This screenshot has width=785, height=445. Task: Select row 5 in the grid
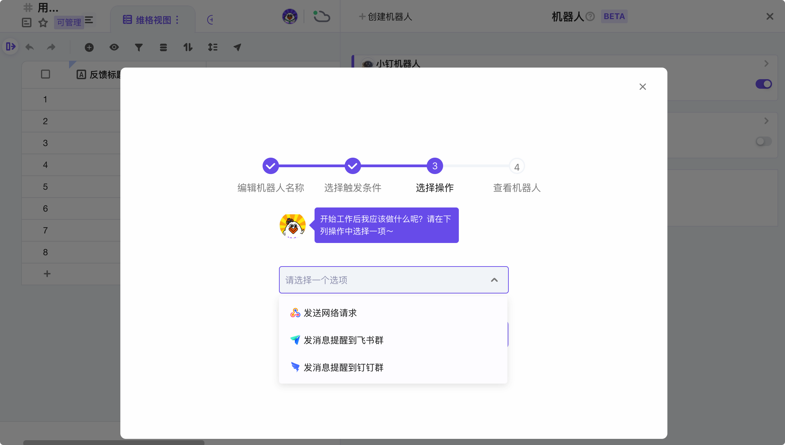[45, 187]
